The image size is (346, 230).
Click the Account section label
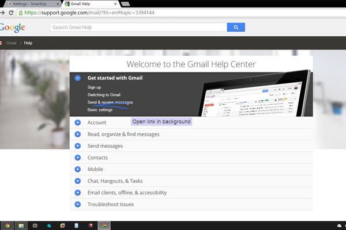click(x=97, y=122)
